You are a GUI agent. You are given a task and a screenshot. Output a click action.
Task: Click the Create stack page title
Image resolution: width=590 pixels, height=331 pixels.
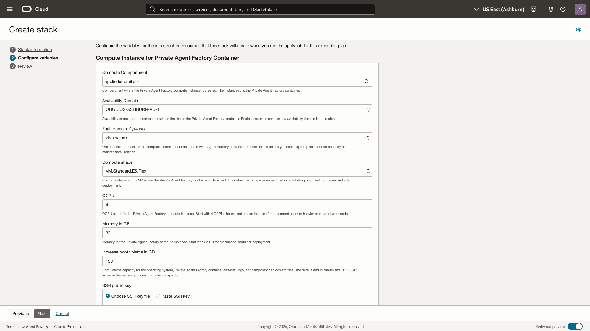coord(33,29)
